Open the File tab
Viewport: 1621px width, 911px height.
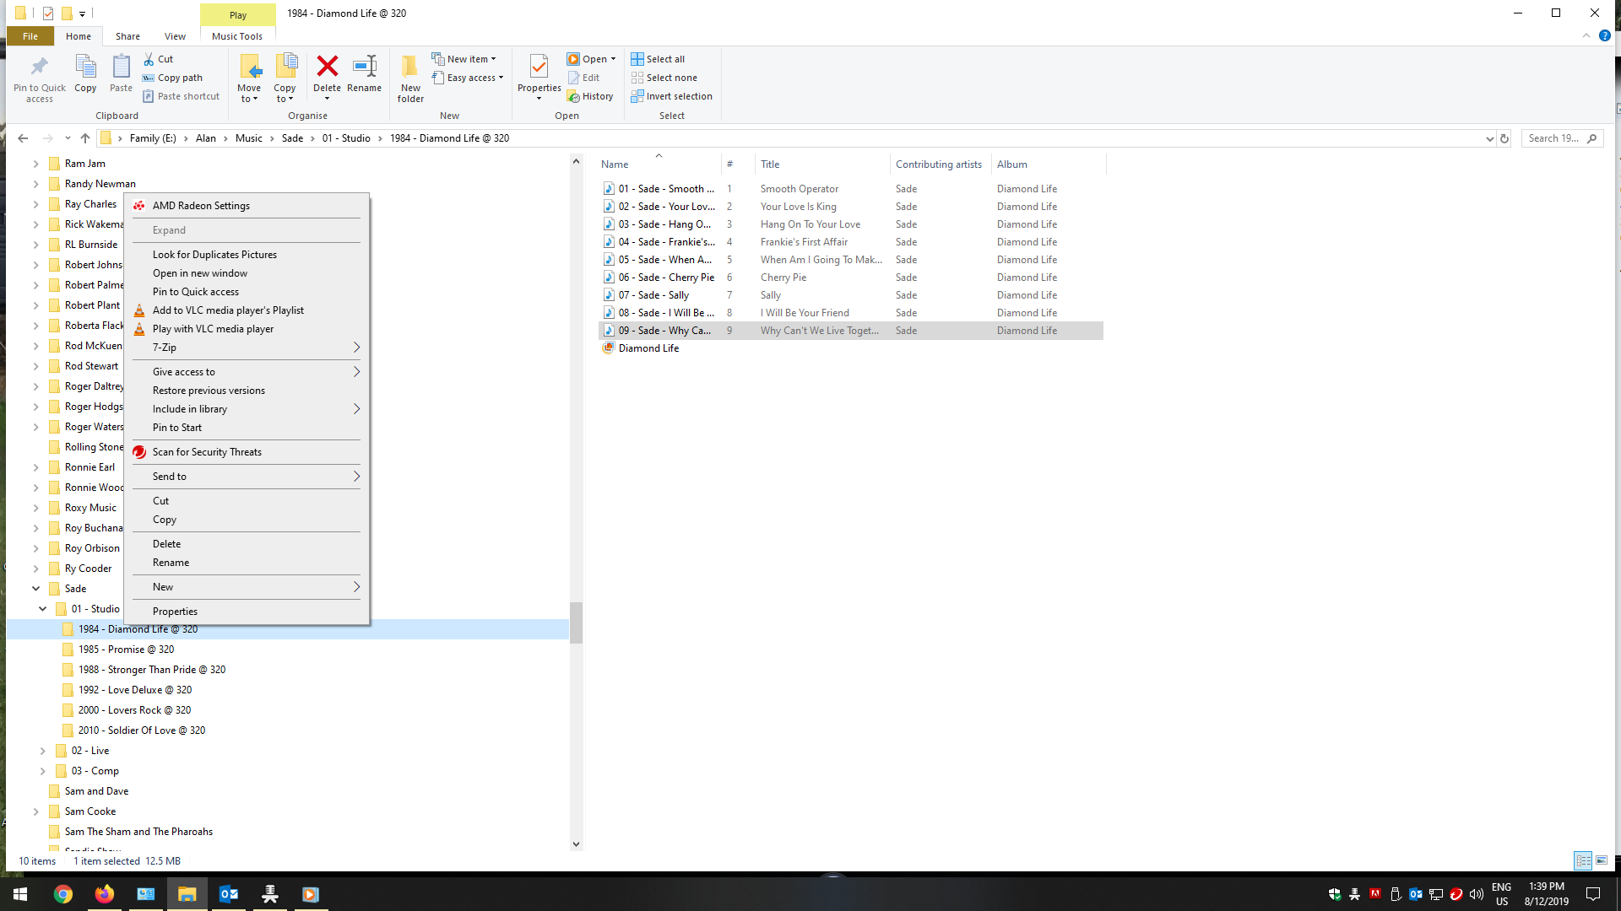tap(30, 36)
